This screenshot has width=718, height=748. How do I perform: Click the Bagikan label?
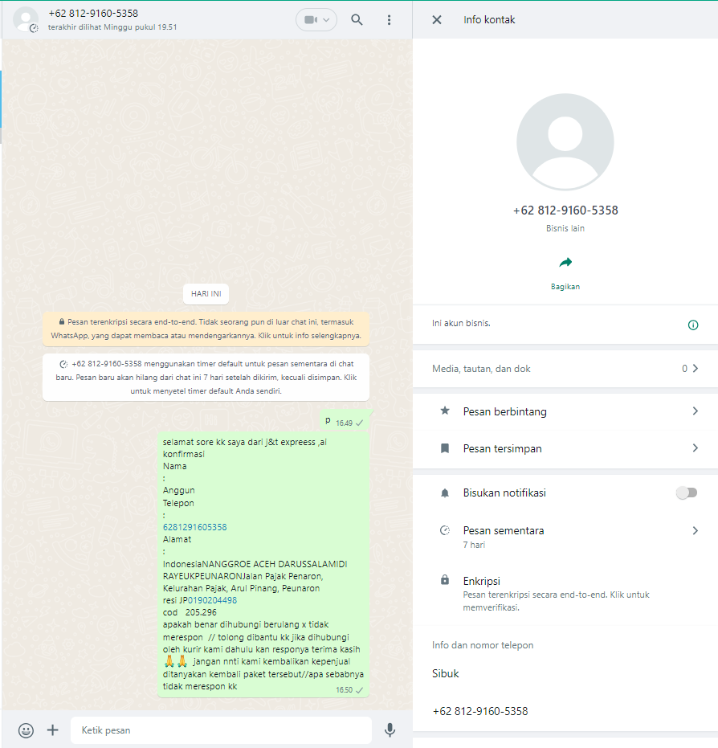coord(565,287)
